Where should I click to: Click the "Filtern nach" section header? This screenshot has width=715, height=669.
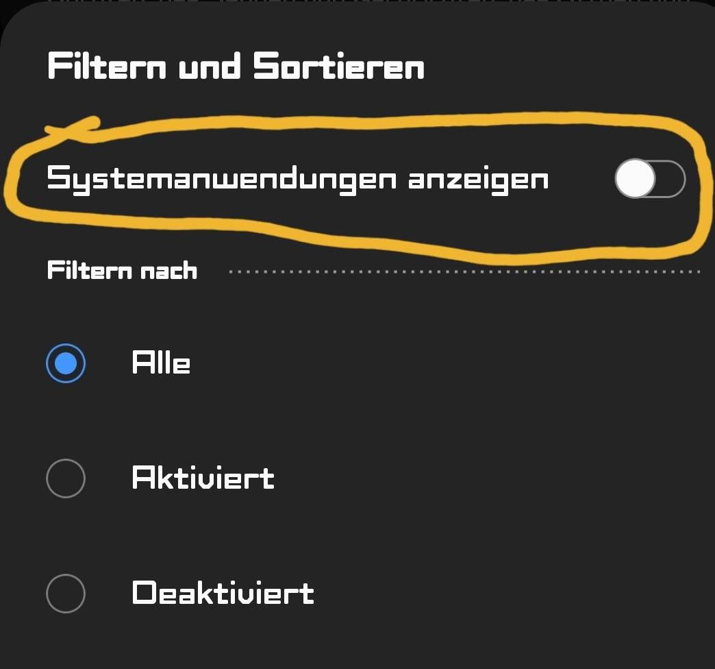122,271
